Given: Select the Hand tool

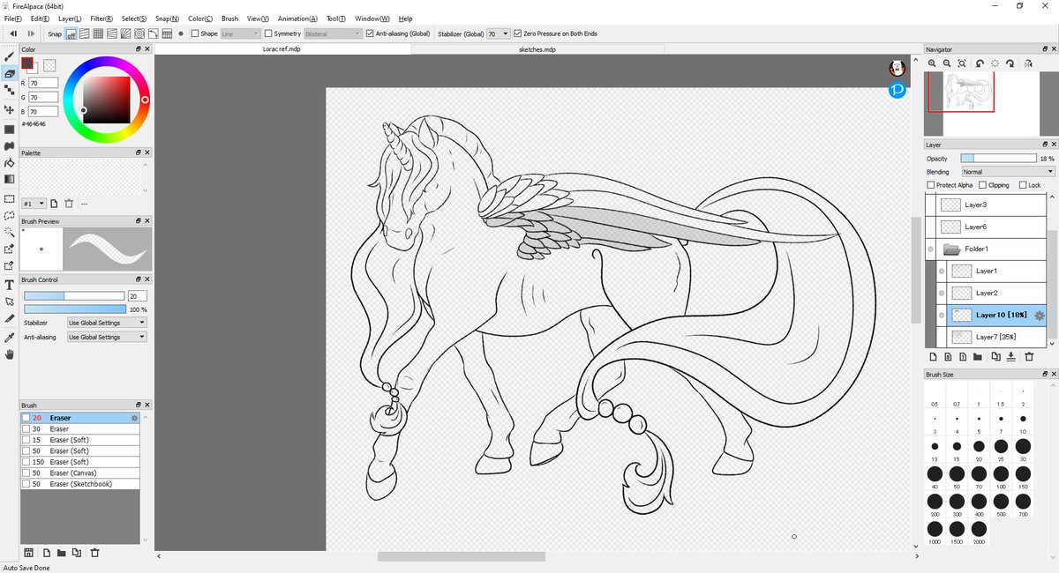Looking at the screenshot, I should point(9,354).
